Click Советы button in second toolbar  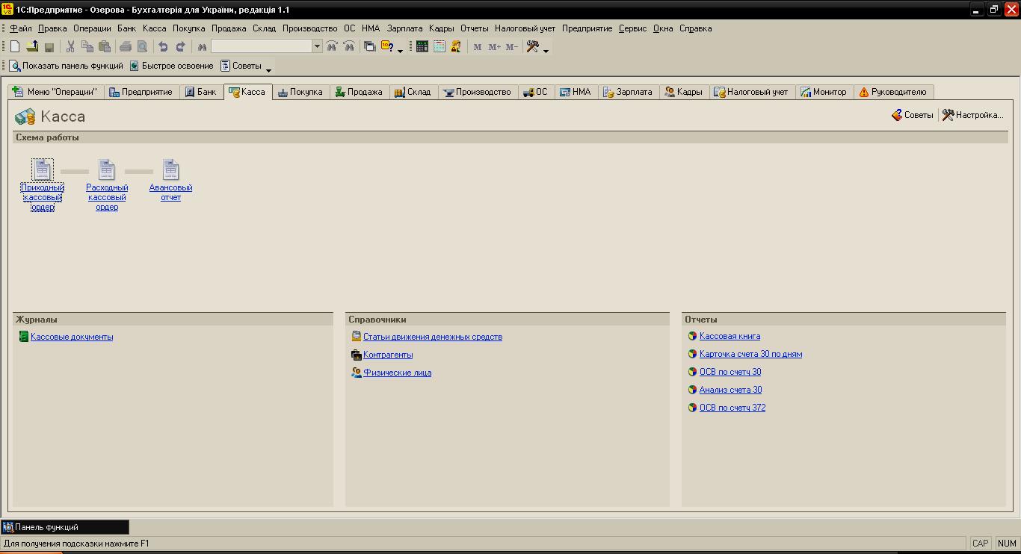pos(241,66)
